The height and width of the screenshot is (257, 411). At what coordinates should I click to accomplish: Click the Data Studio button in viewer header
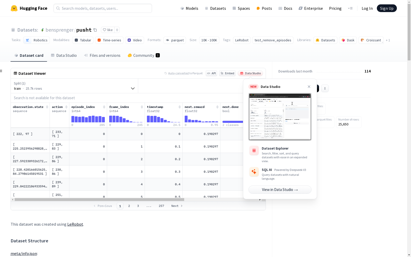[250, 73]
